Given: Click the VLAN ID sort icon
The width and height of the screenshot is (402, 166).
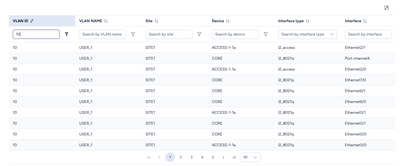Looking at the screenshot, I should (x=32, y=21).
